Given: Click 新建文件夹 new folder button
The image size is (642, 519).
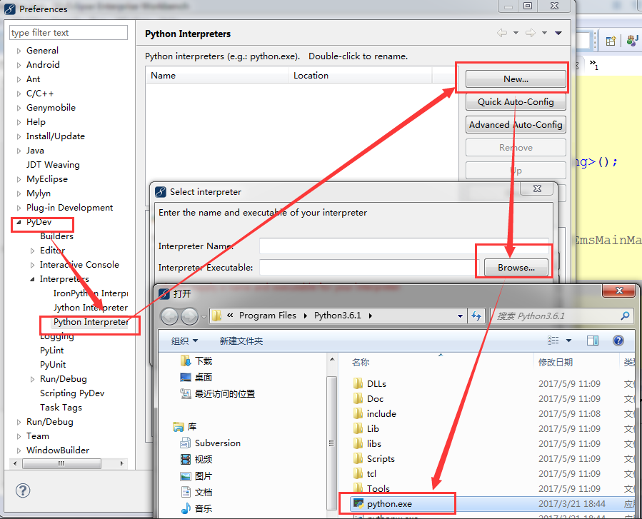Looking at the screenshot, I should (x=241, y=341).
